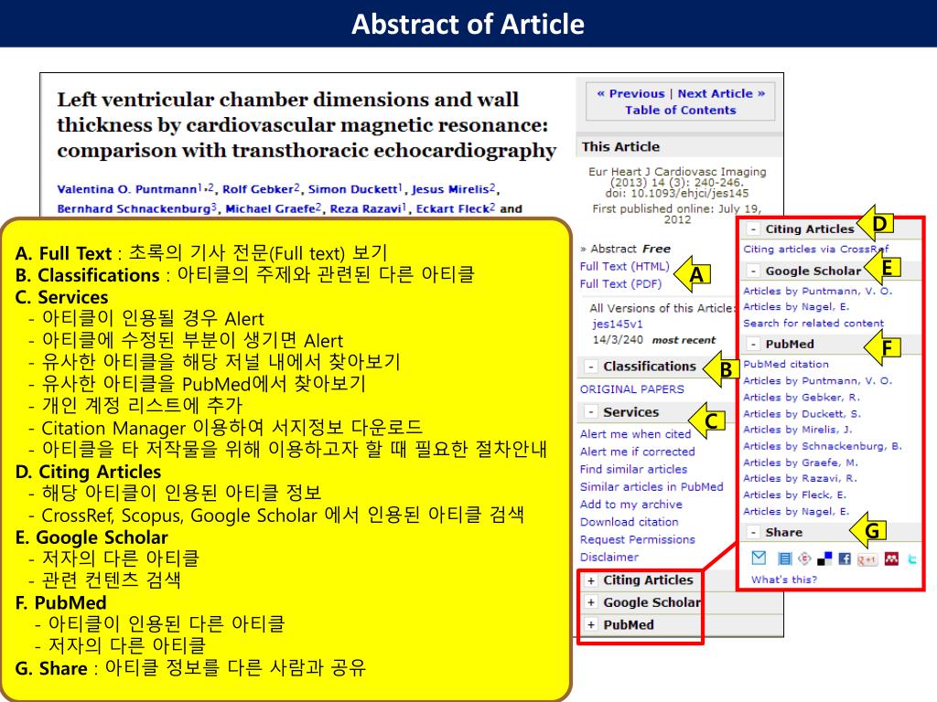Open PubMed articles by Duckett, S.
937x702 pixels.
(802, 414)
